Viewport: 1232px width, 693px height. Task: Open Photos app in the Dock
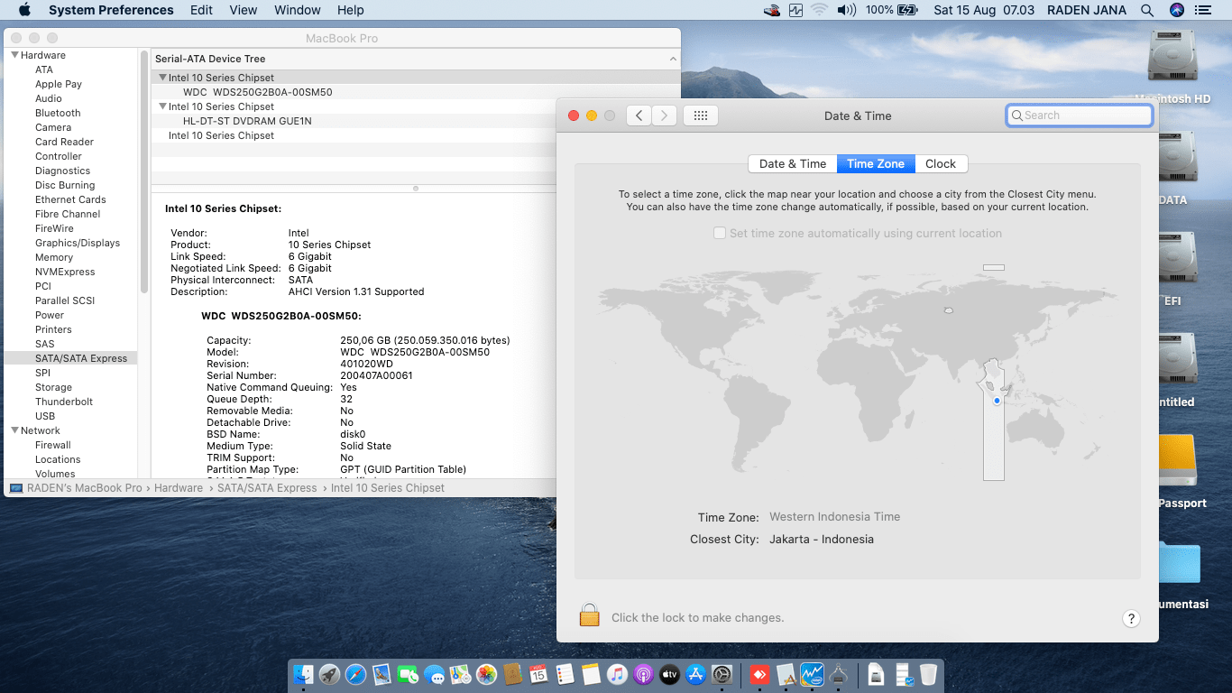coord(487,674)
